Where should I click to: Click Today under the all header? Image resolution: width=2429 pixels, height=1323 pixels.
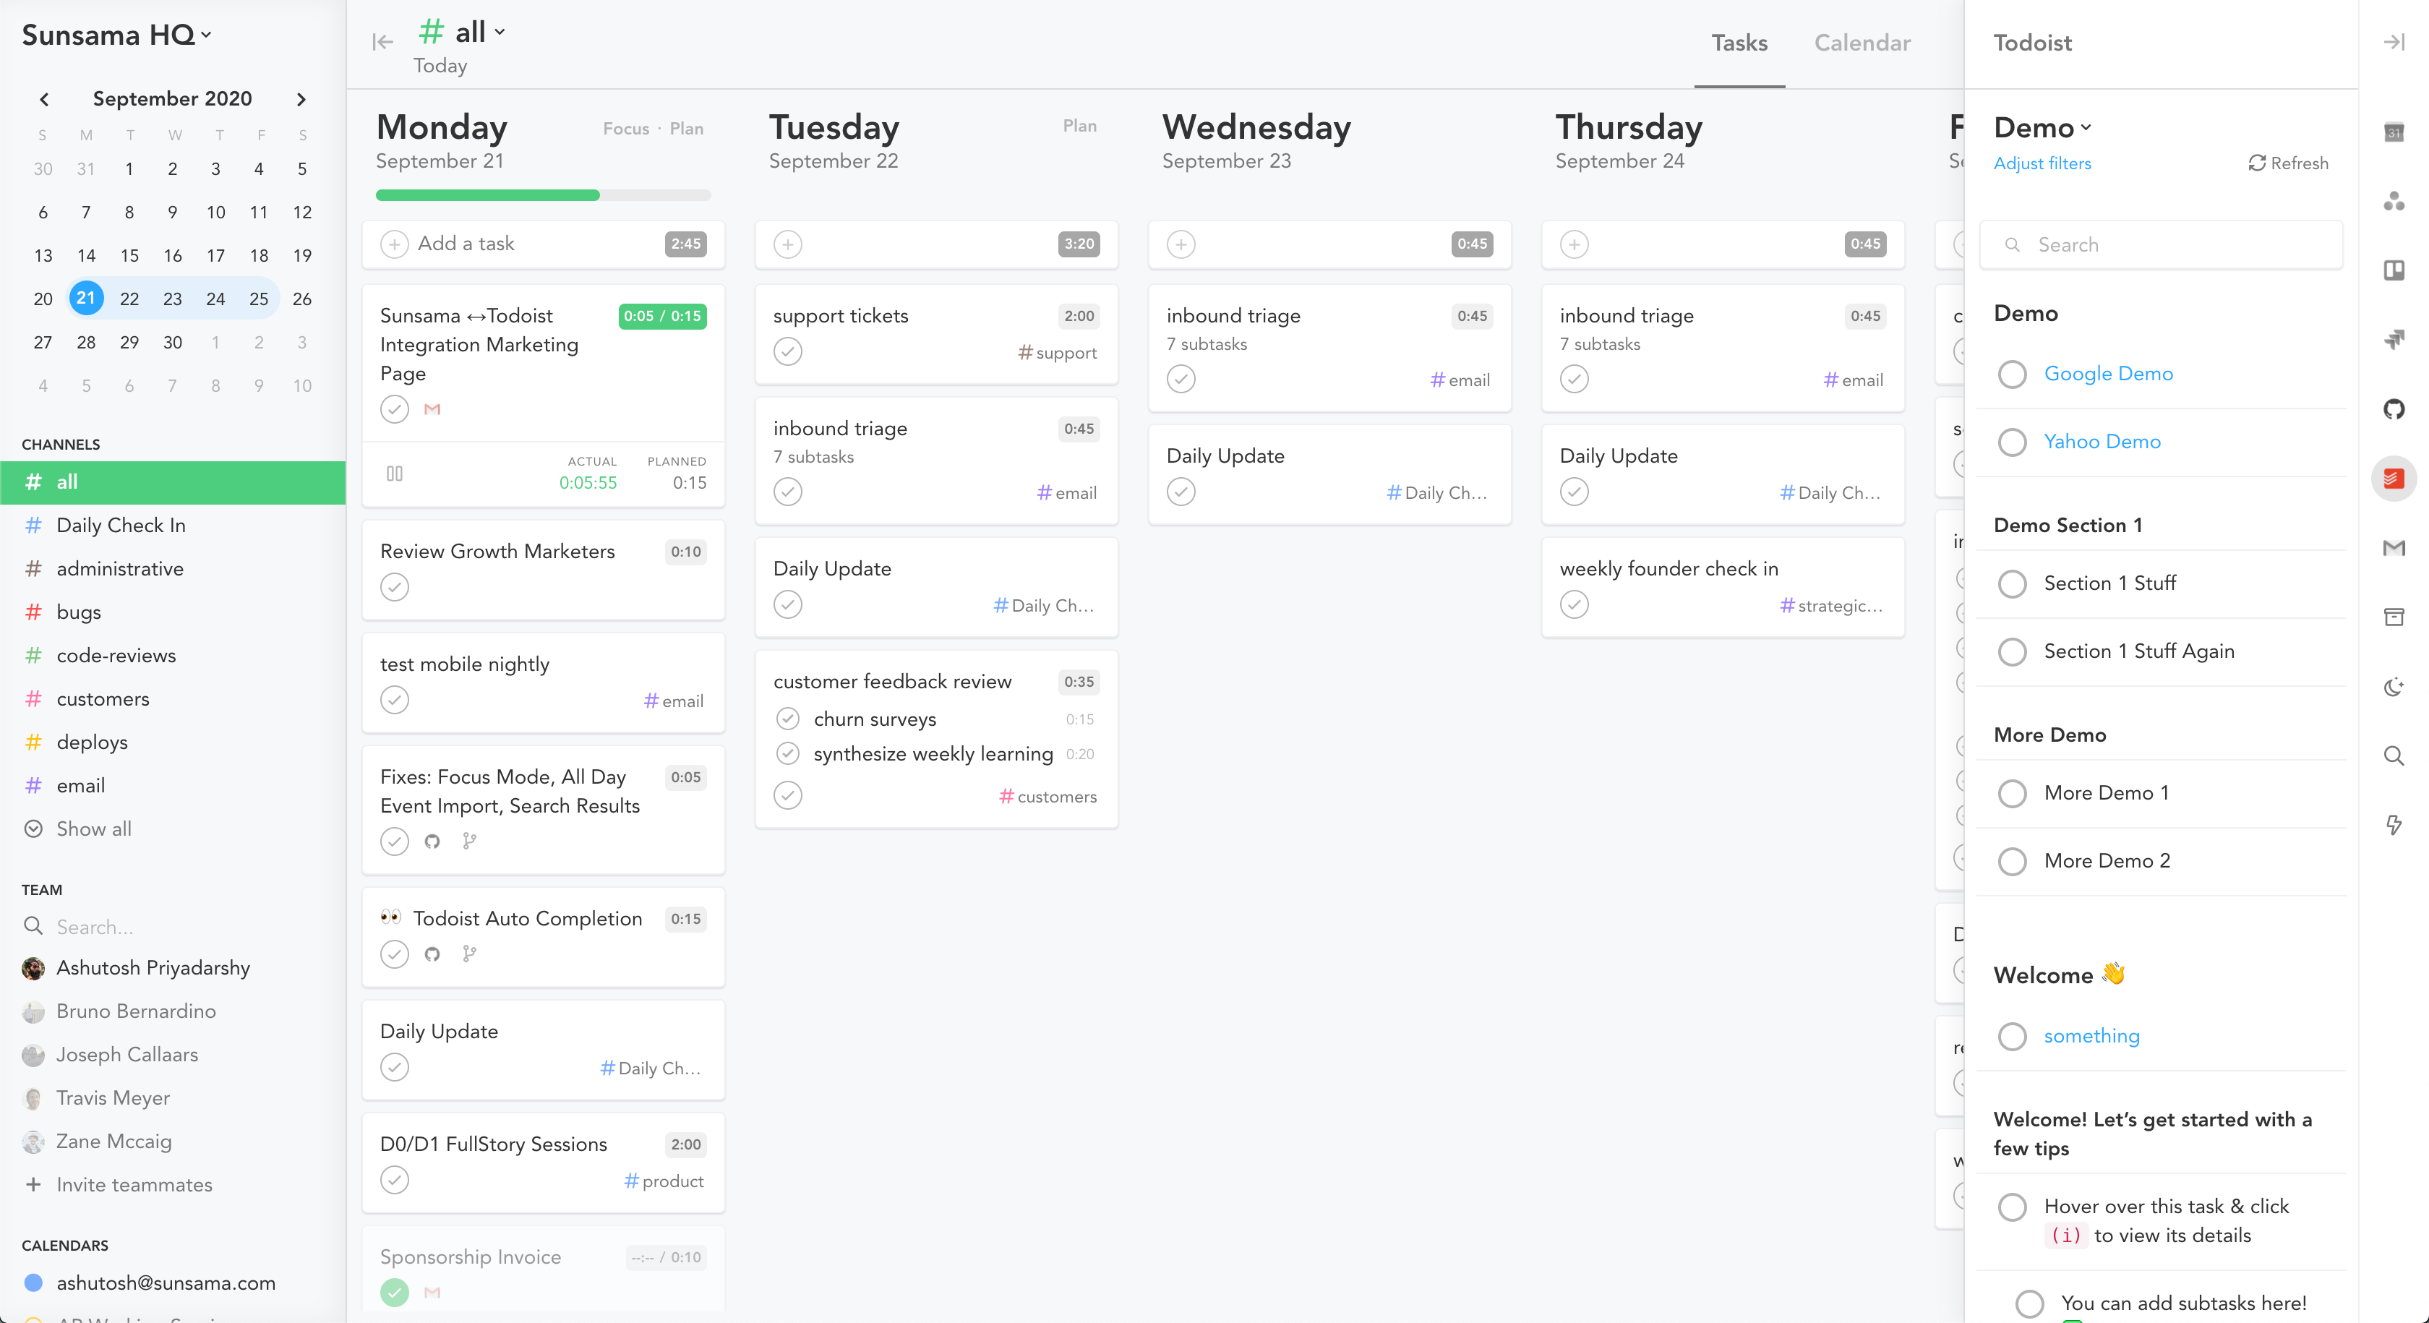[x=440, y=65]
